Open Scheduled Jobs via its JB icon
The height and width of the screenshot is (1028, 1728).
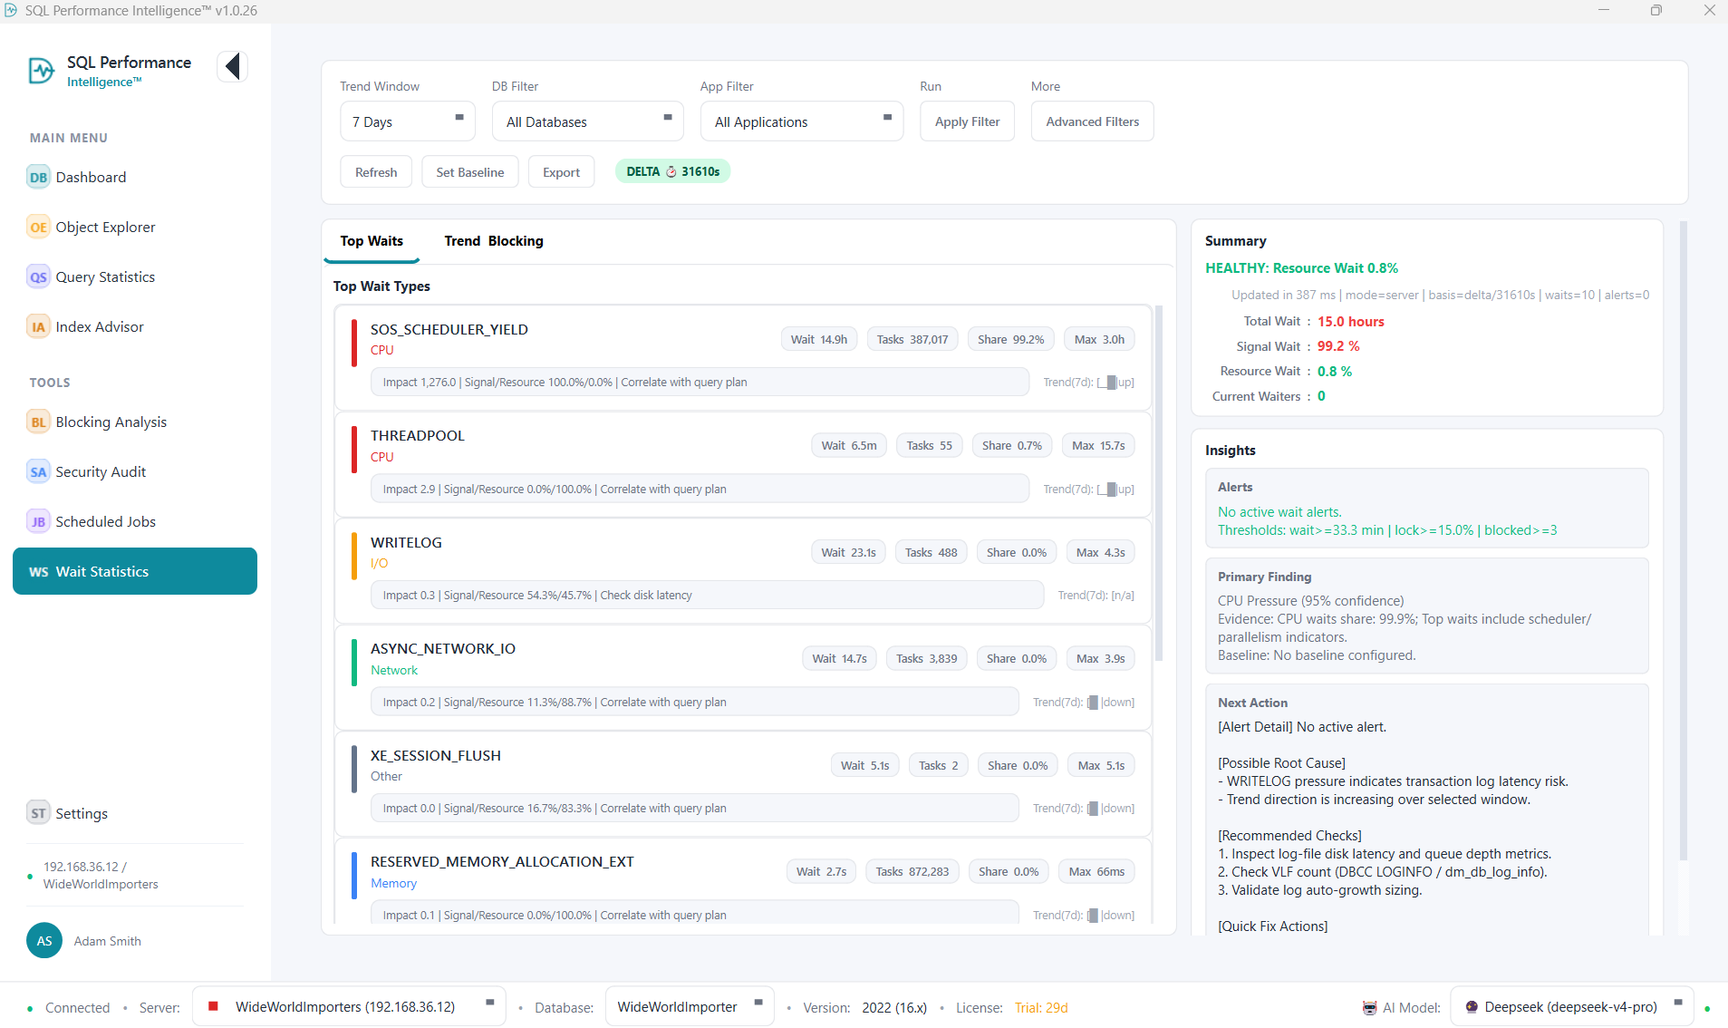pos(38,522)
